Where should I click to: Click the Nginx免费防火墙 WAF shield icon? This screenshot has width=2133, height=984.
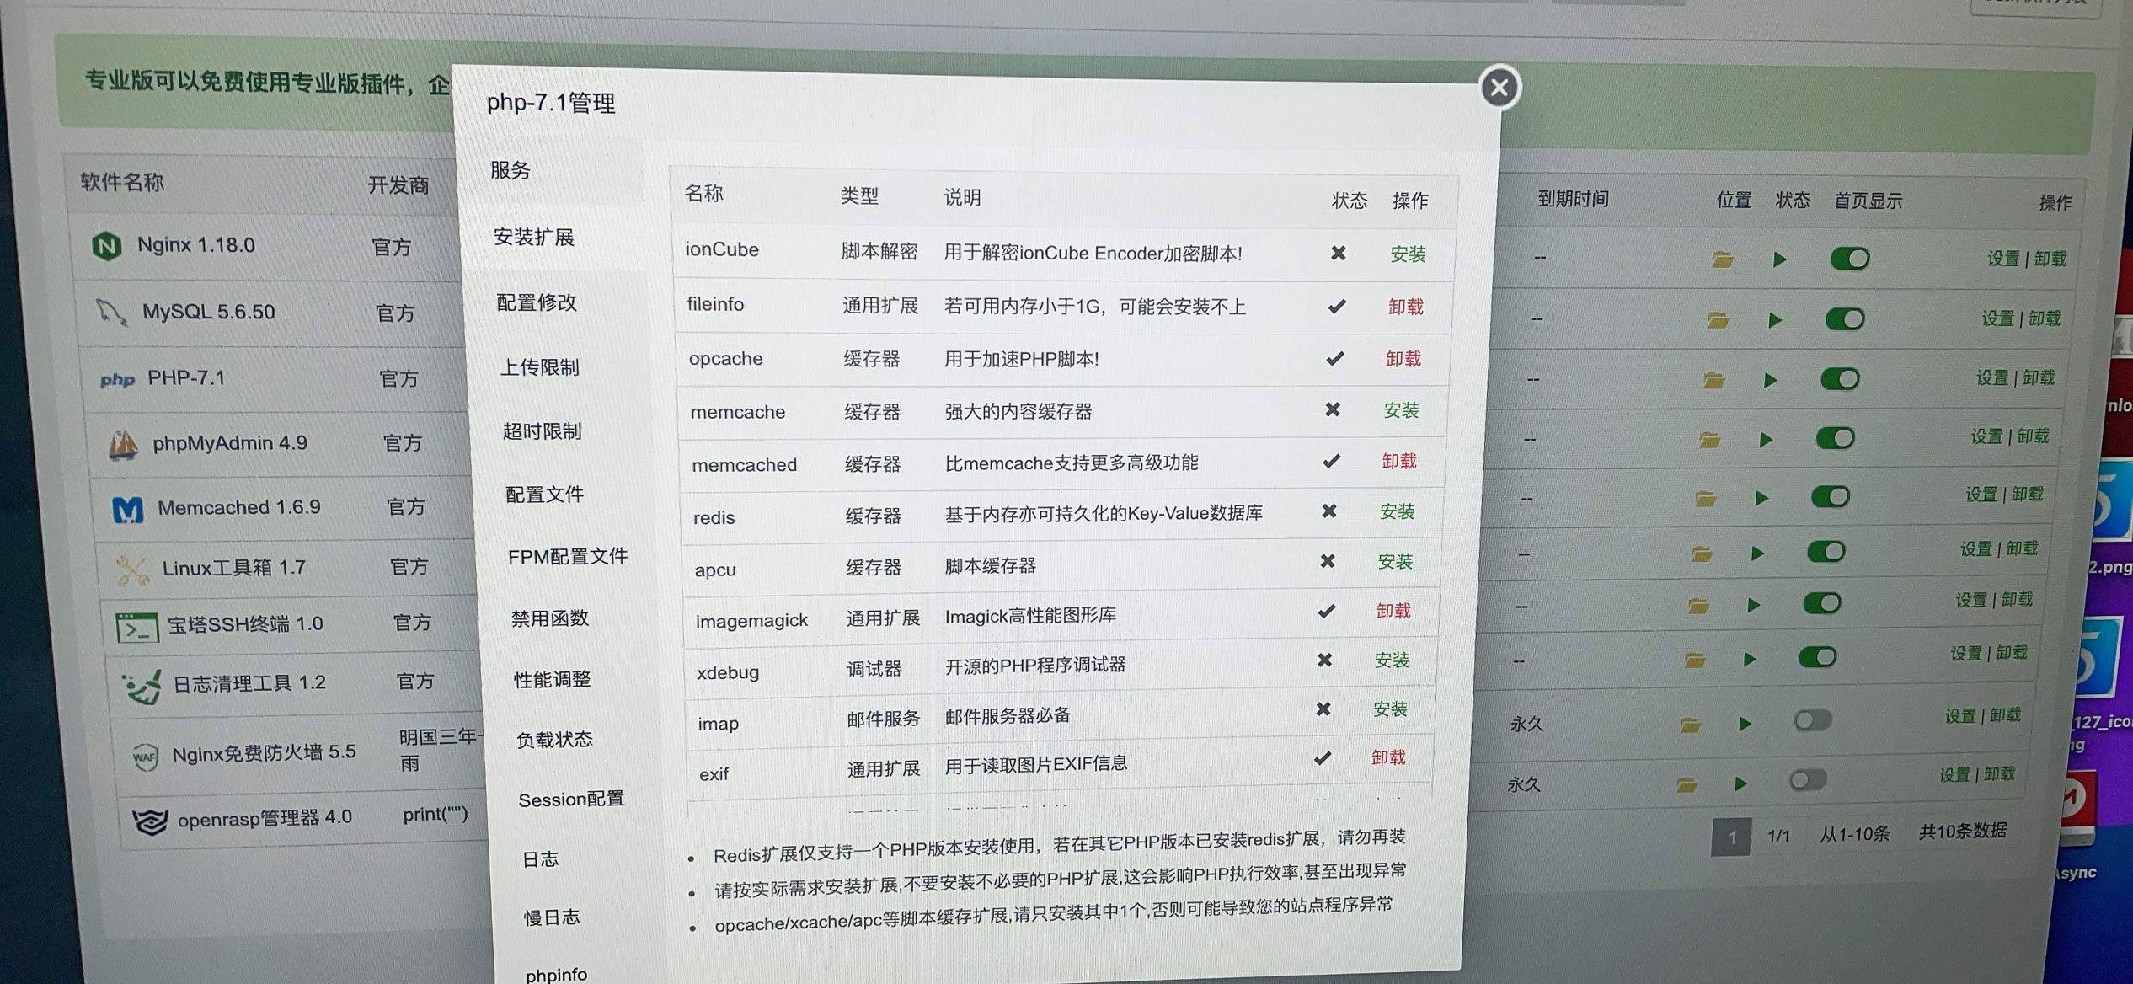coord(145,757)
